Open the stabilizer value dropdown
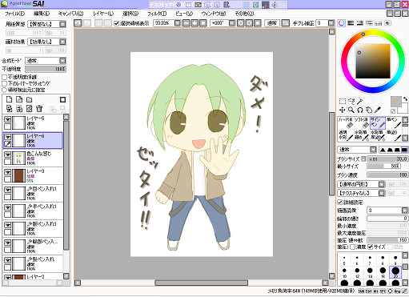The width and height of the screenshot is (409, 297). (331, 23)
